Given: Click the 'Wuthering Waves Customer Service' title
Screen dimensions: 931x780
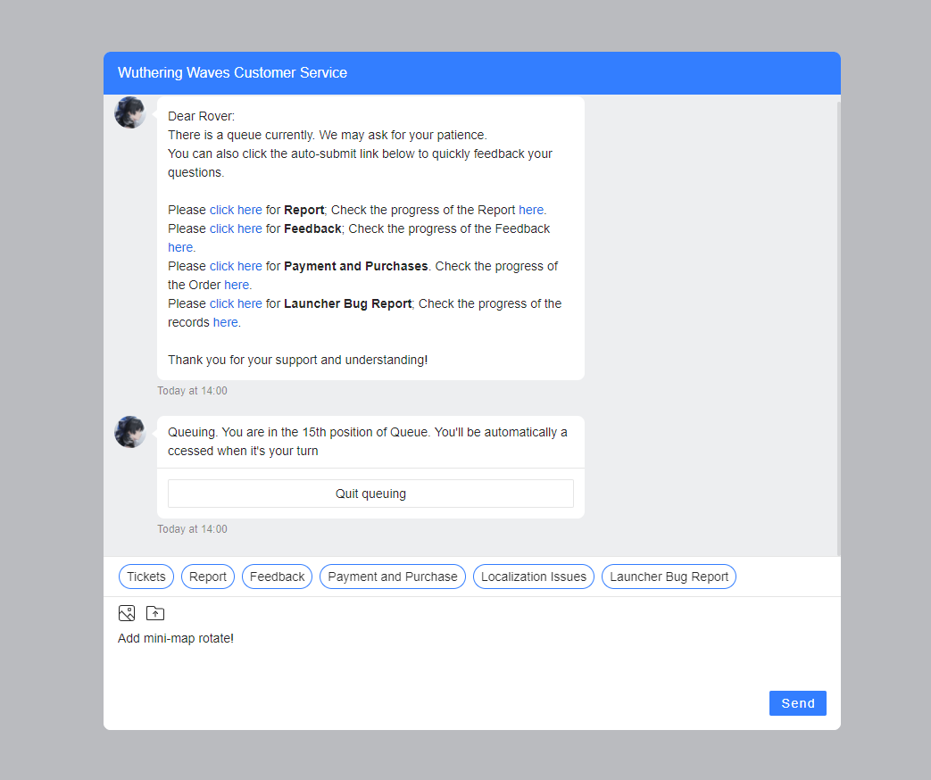Looking at the screenshot, I should click(x=232, y=72).
